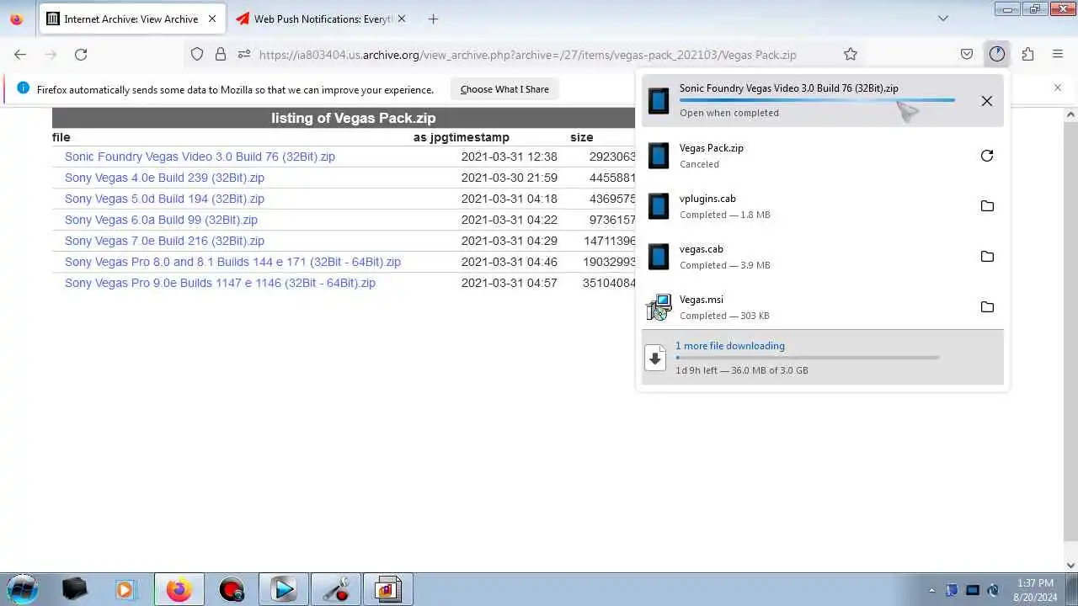Open Firefox application menu (hamburger)
The image size is (1078, 606).
click(1058, 54)
